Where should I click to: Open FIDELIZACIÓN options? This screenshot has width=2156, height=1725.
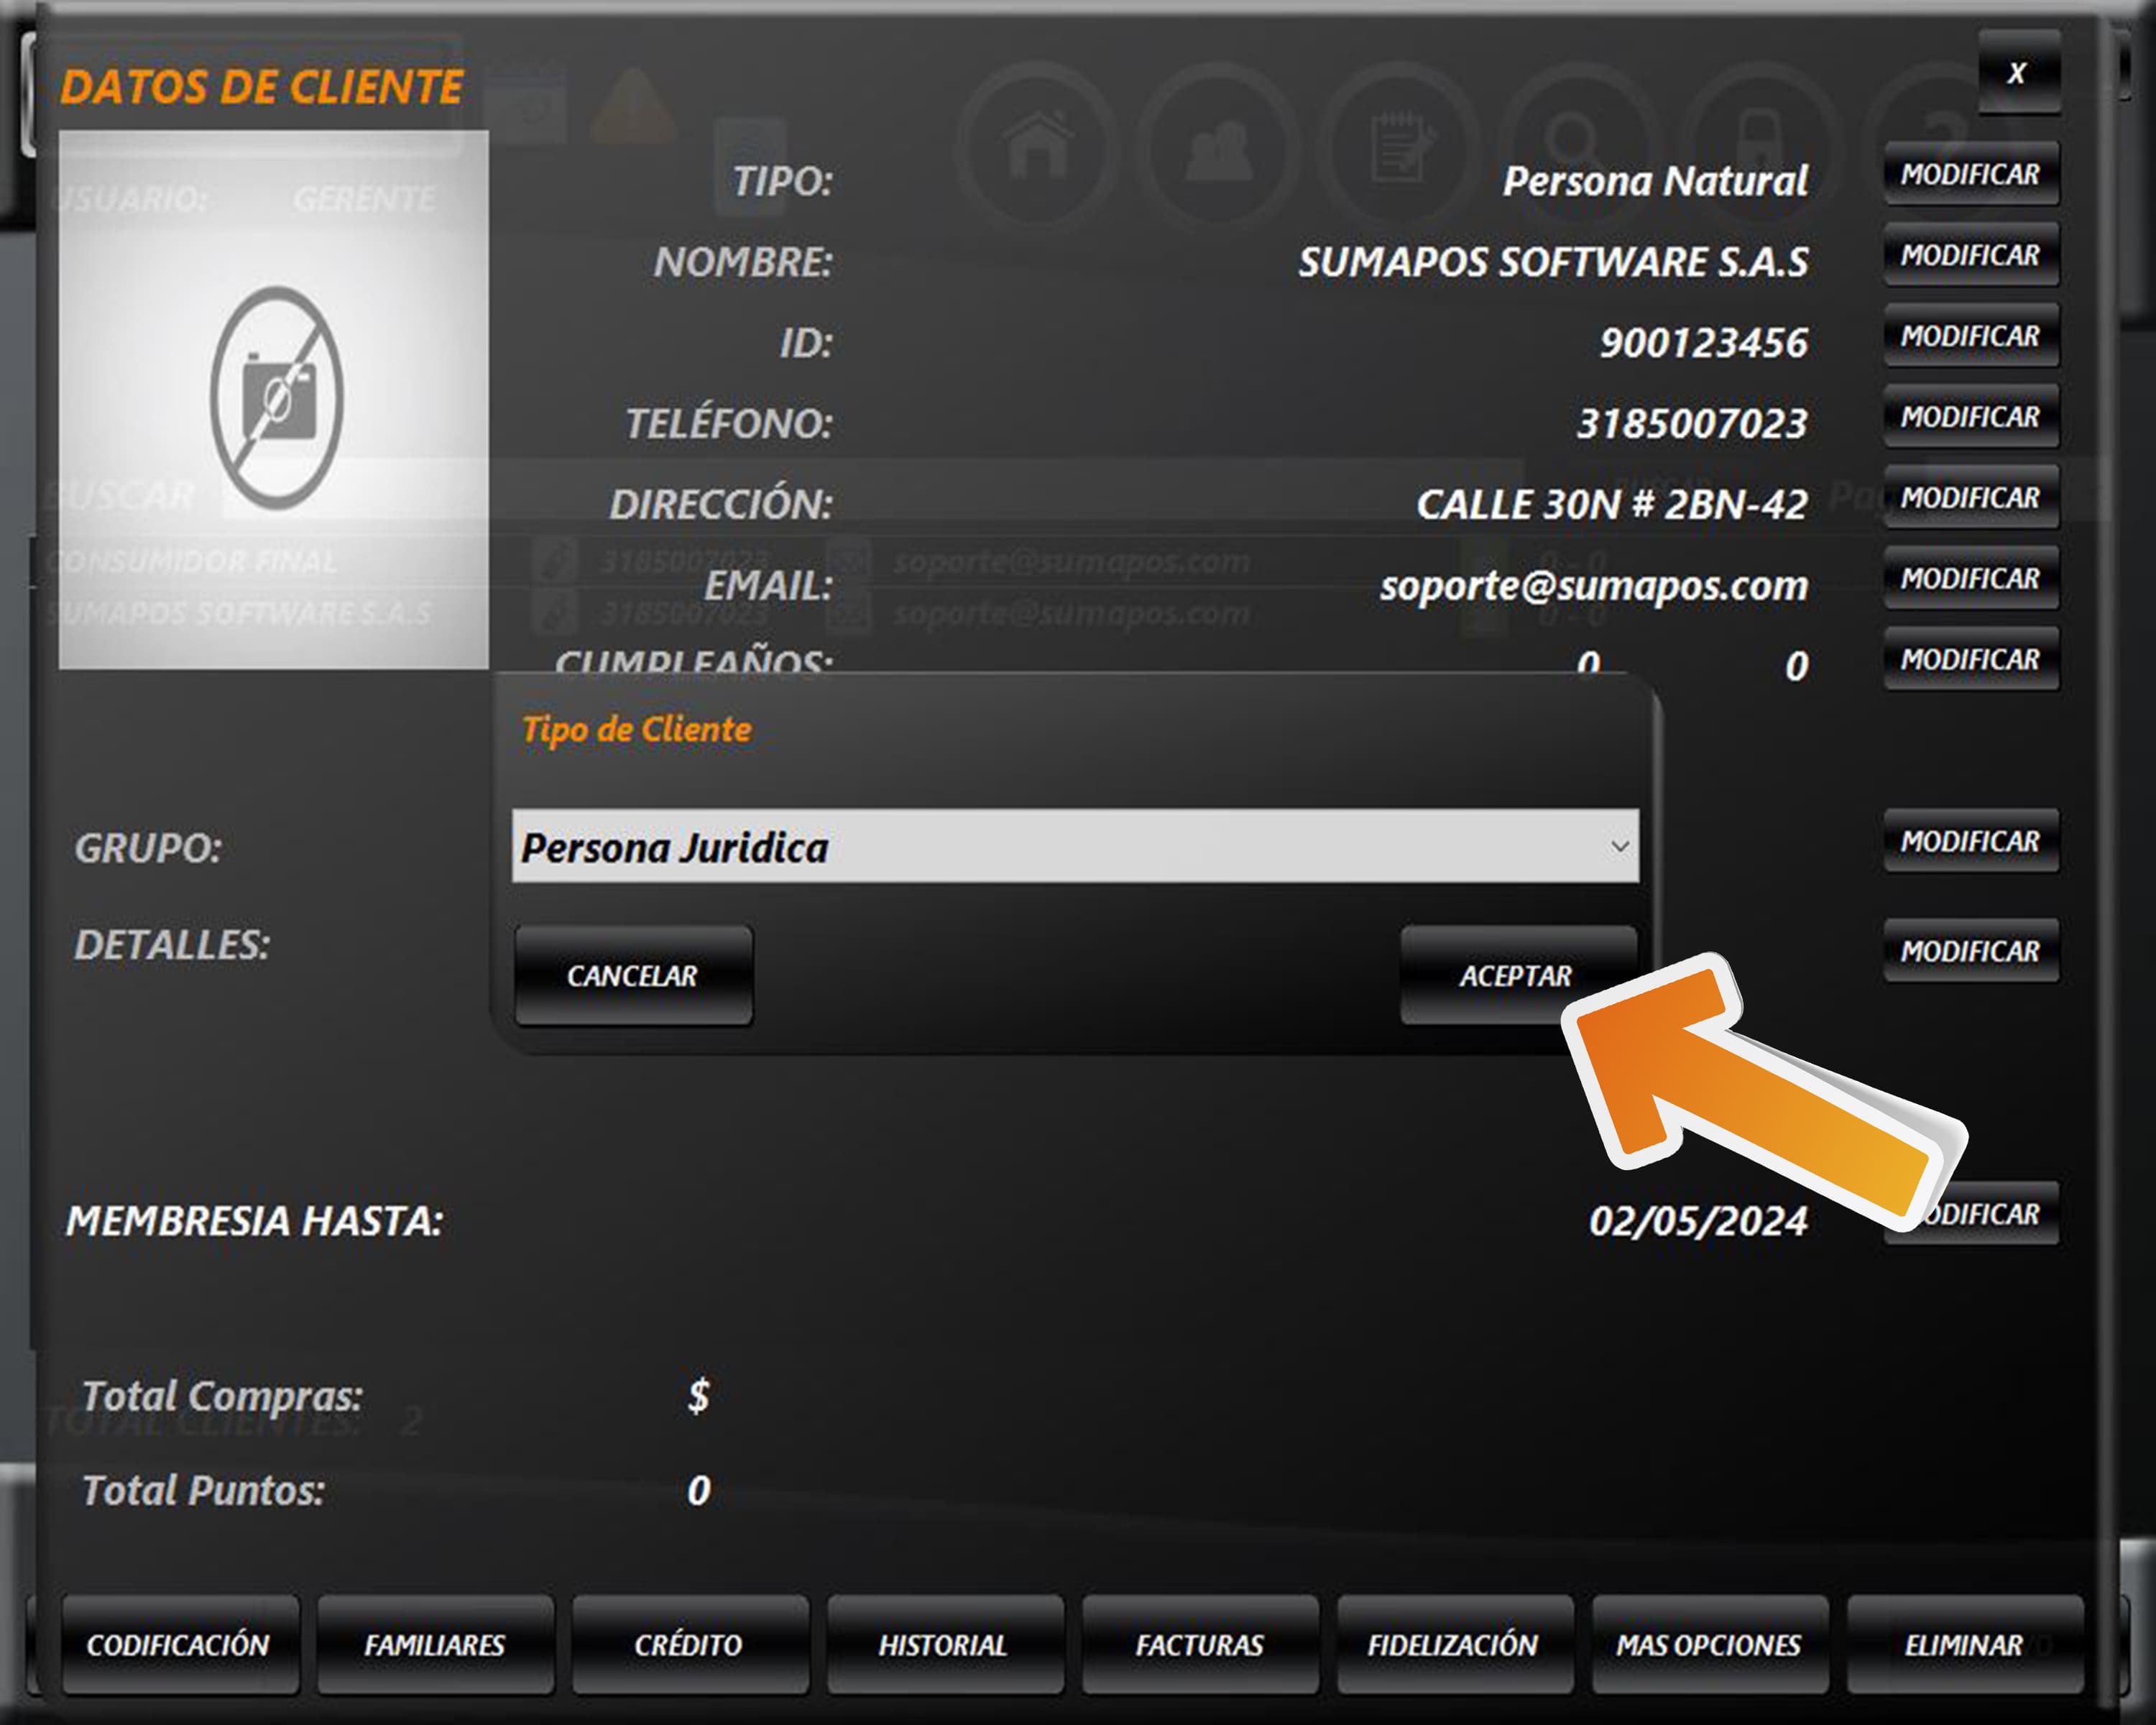point(1453,1645)
